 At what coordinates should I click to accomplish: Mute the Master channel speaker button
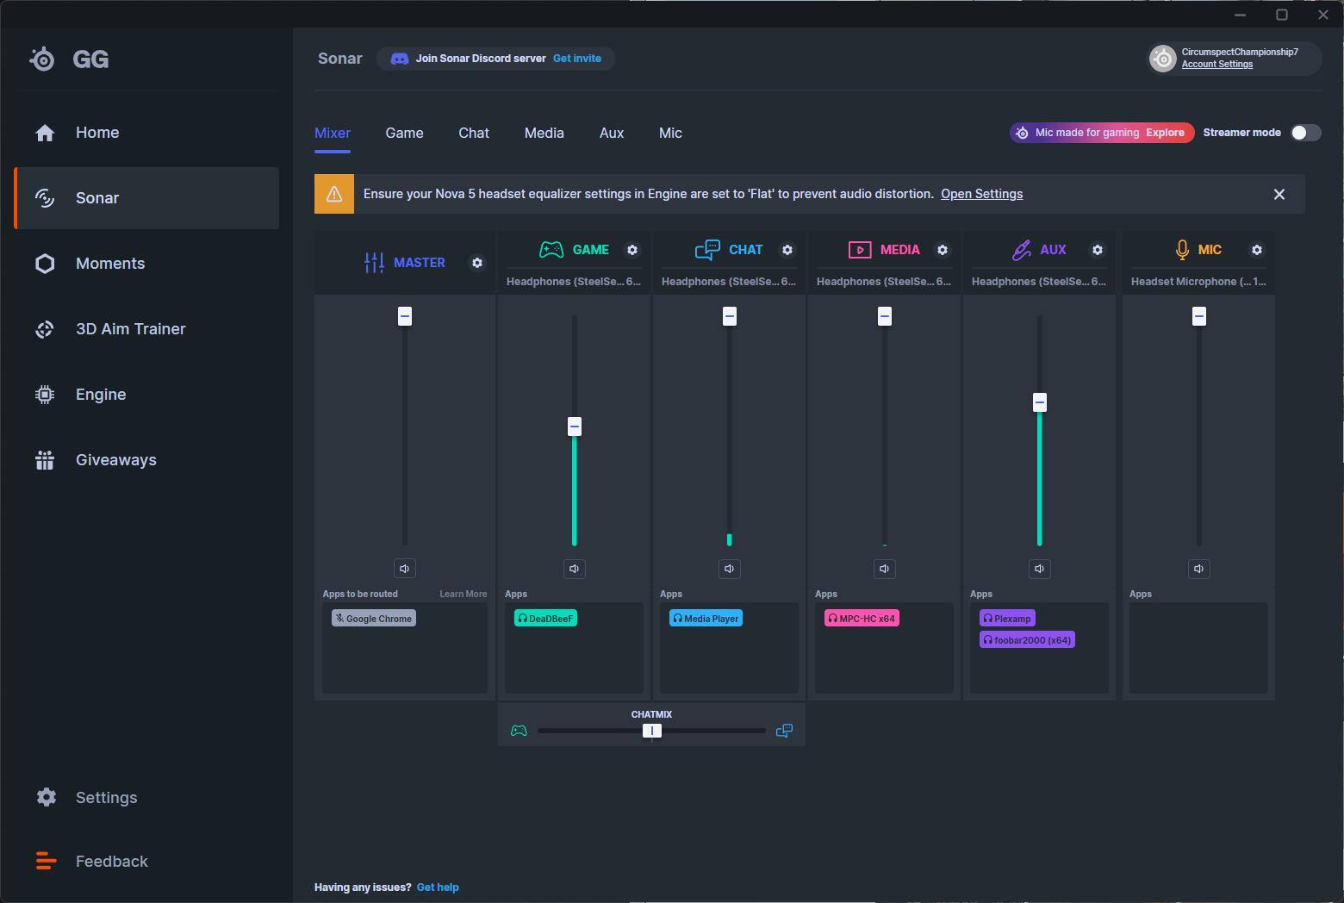pos(405,569)
